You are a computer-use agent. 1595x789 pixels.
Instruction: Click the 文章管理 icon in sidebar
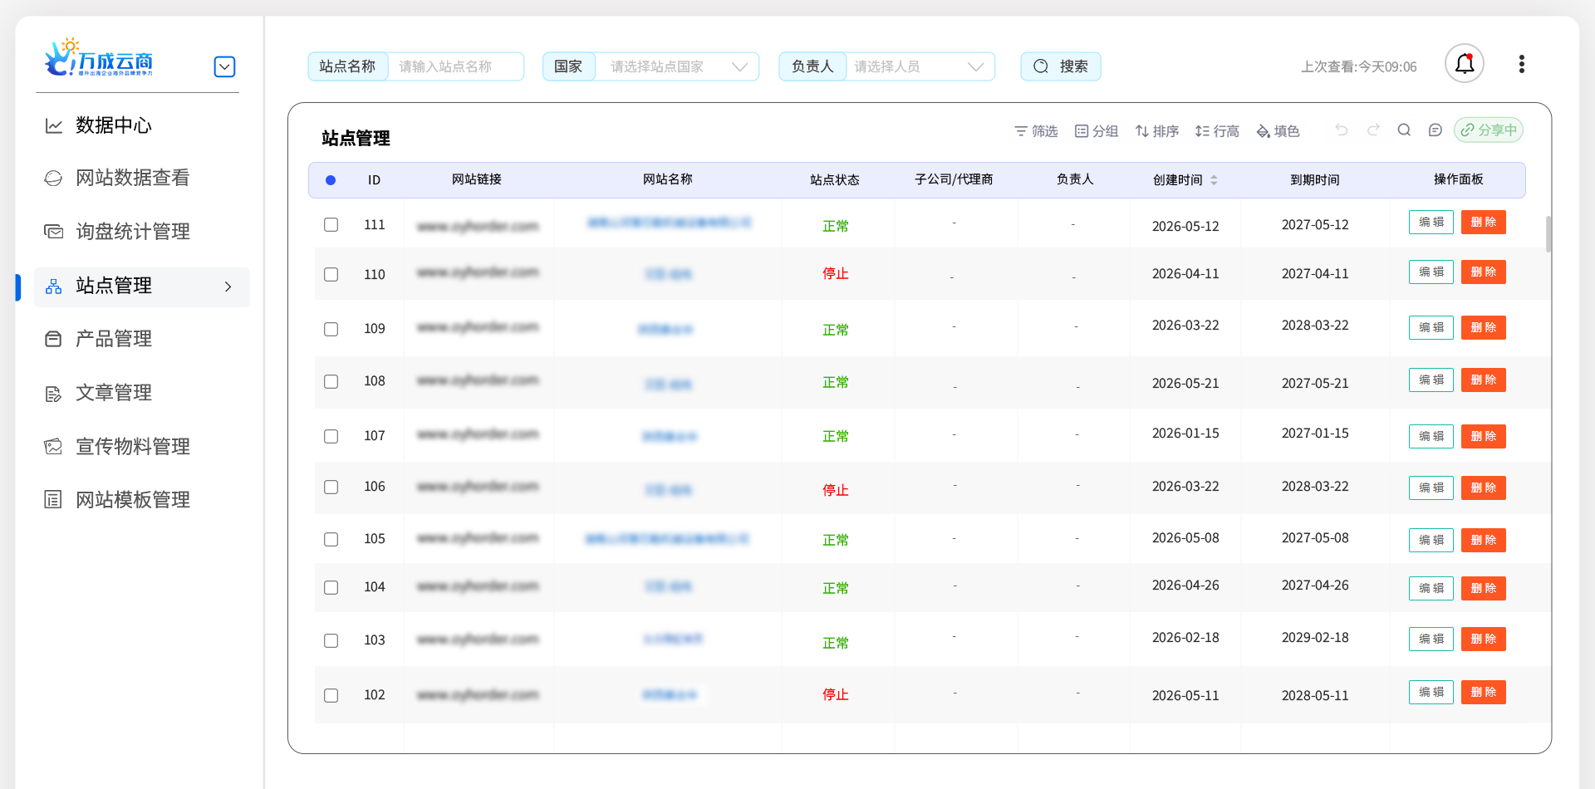[54, 394]
